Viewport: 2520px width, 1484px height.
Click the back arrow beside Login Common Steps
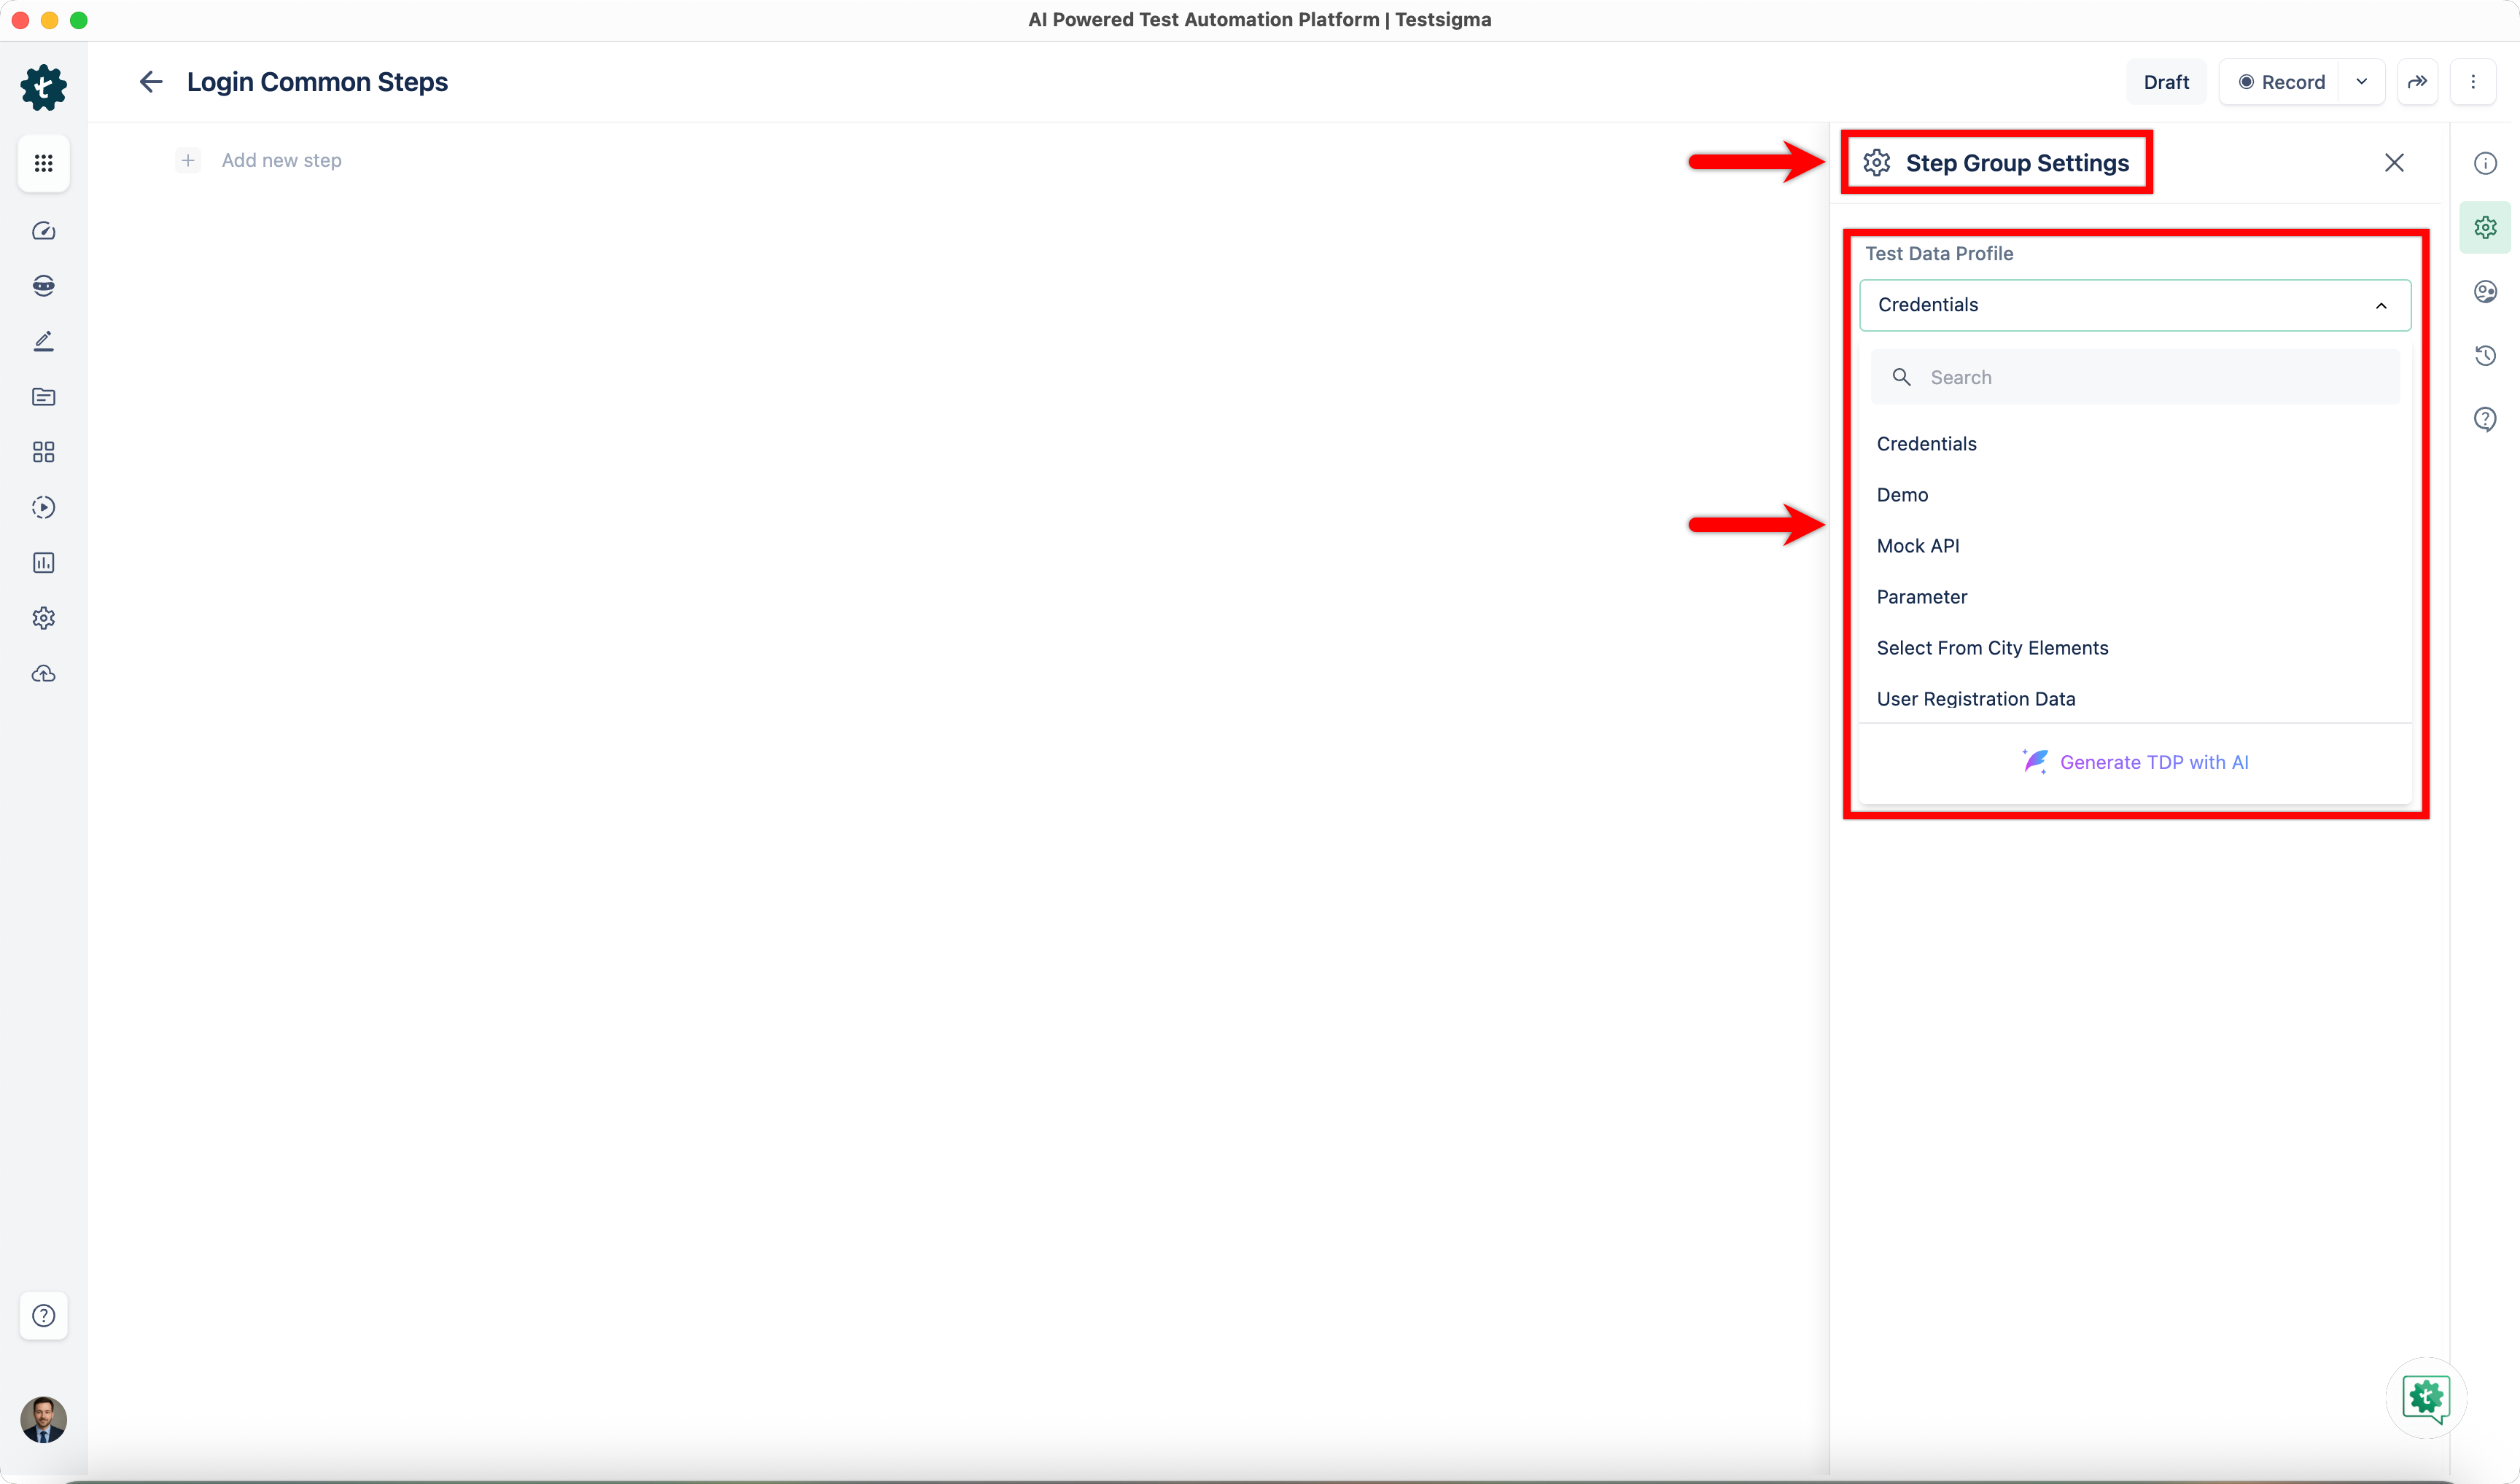pos(151,82)
